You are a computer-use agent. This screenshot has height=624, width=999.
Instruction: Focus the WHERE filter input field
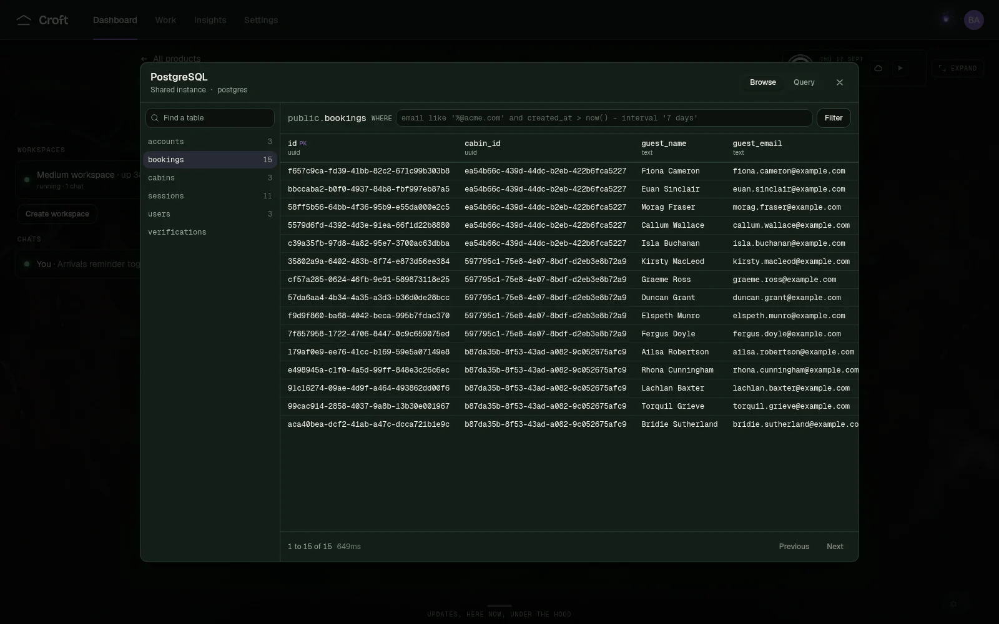pos(604,118)
